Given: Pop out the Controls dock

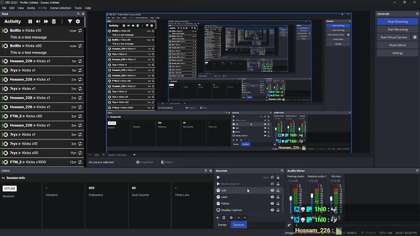Looking at the screenshot, I should (x=417, y=14).
